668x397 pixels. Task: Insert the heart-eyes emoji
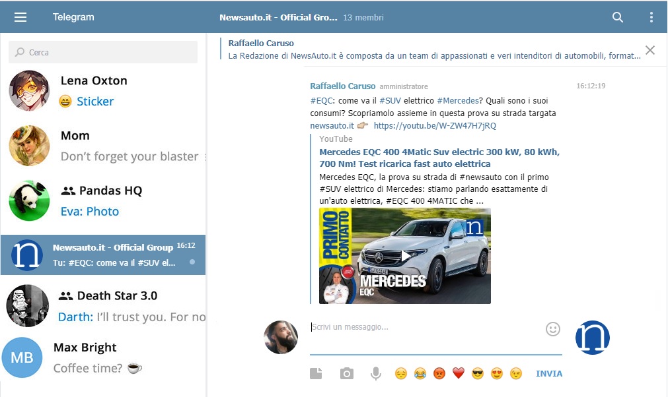497,374
